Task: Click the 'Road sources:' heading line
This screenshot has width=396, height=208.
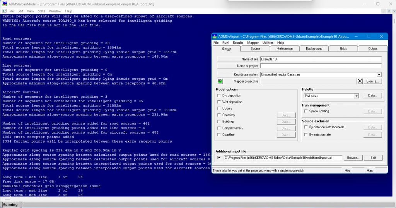Action: 17,38
